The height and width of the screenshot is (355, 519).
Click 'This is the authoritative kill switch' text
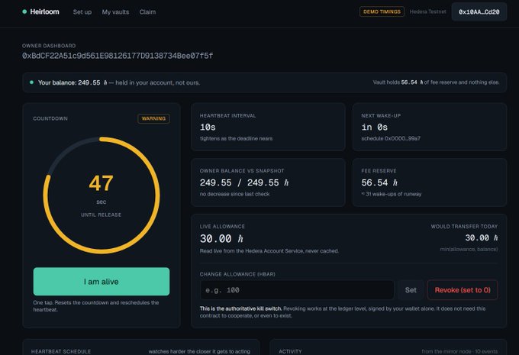pos(241,308)
